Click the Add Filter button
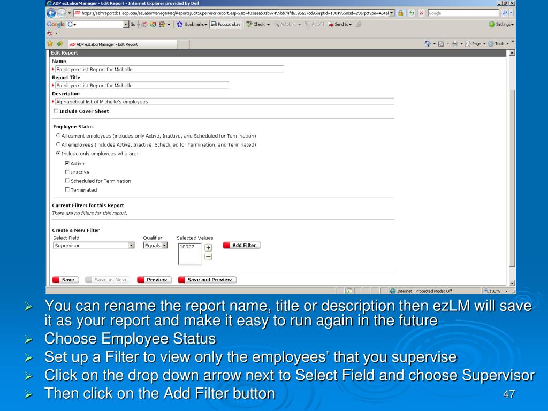Image resolution: width=548 pixels, height=411 pixels. (x=241, y=245)
